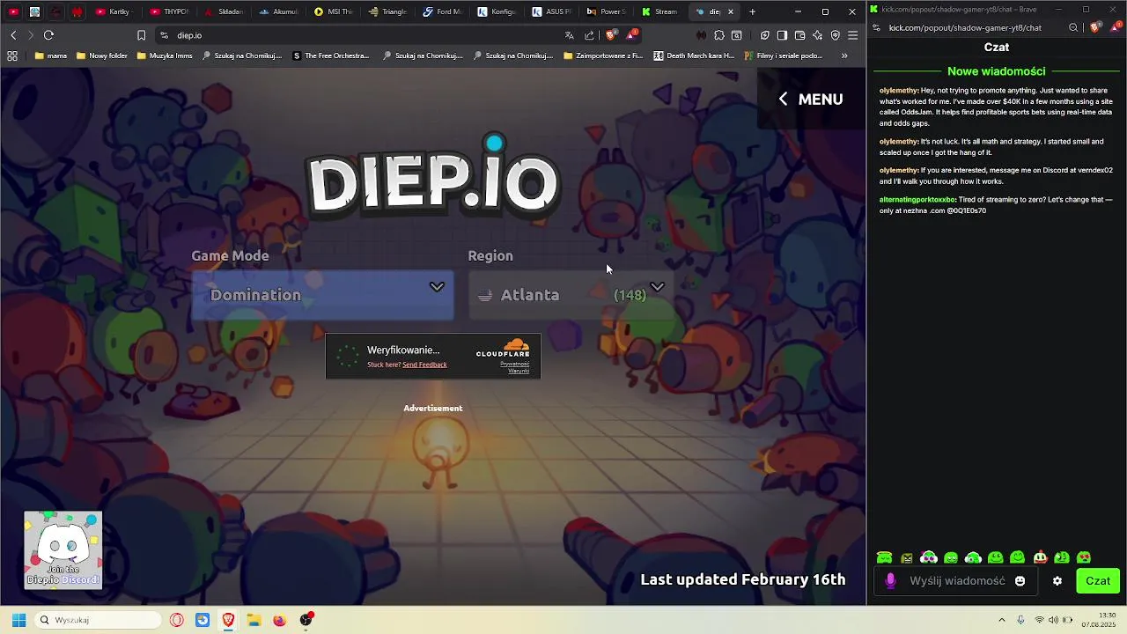Go back in the diep.io browser window
This screenshot has width=1127, height=634.
click(x=13, y=35)
